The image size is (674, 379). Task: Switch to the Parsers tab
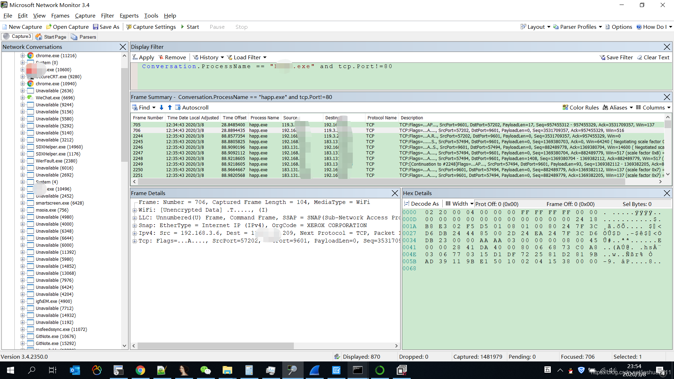pyautogui.click(x=84, y=37)
